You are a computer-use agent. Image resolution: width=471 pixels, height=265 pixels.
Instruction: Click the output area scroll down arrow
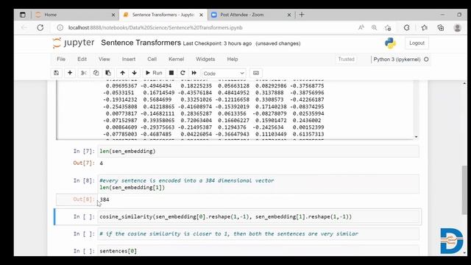[416, 137]
